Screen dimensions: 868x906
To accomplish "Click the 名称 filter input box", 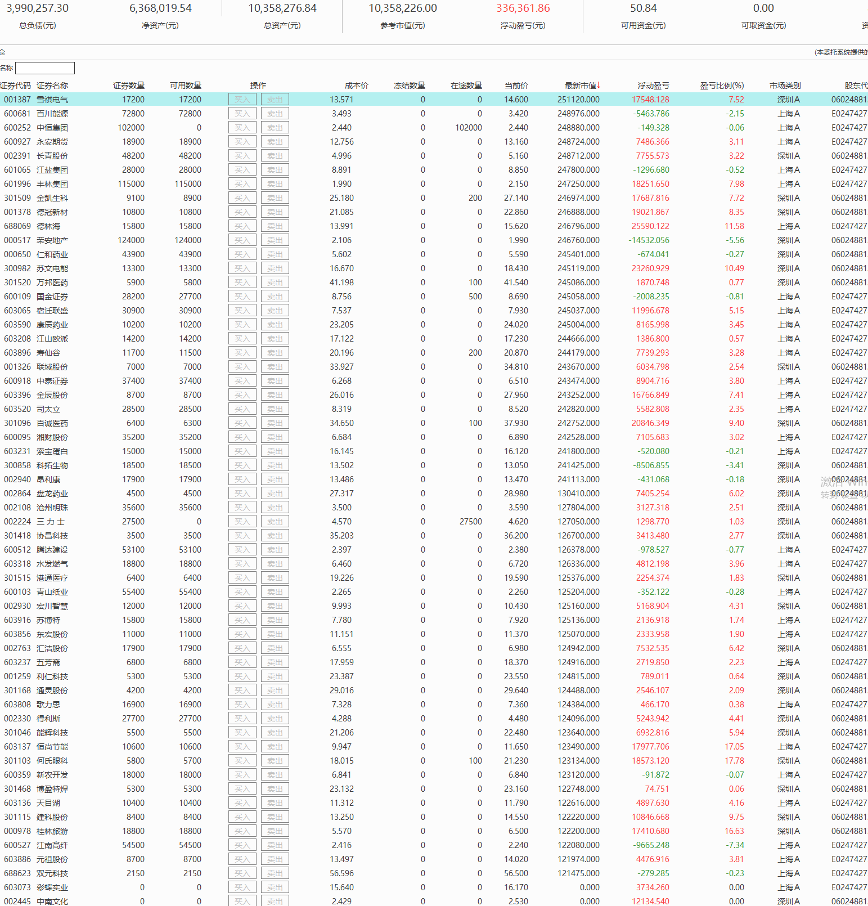I will point(45,68).
